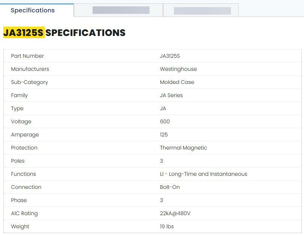Click the JA Series family value

pos(171,95)
